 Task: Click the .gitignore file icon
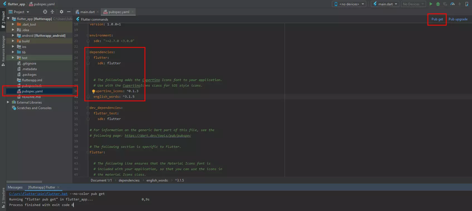click(x=19, y=63)
